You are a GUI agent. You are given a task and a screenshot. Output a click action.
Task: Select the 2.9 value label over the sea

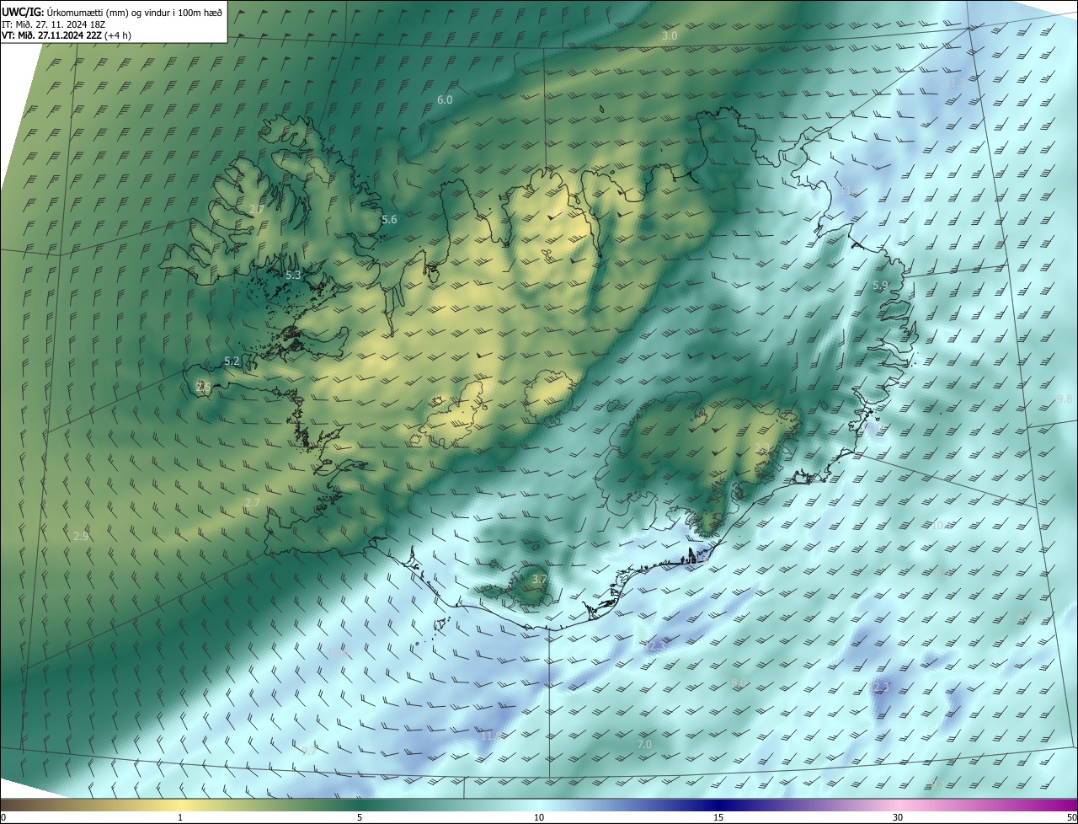[81, 537]
